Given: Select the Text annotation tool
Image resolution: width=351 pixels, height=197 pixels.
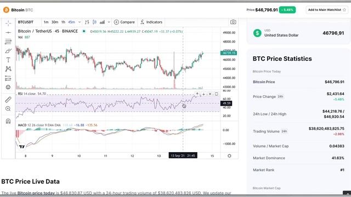Looking at the screenshot, I should point(8,60).
